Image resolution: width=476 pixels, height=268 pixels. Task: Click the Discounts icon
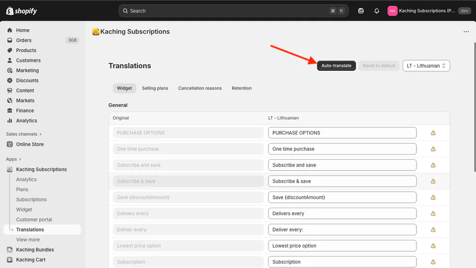coord(10,80)
